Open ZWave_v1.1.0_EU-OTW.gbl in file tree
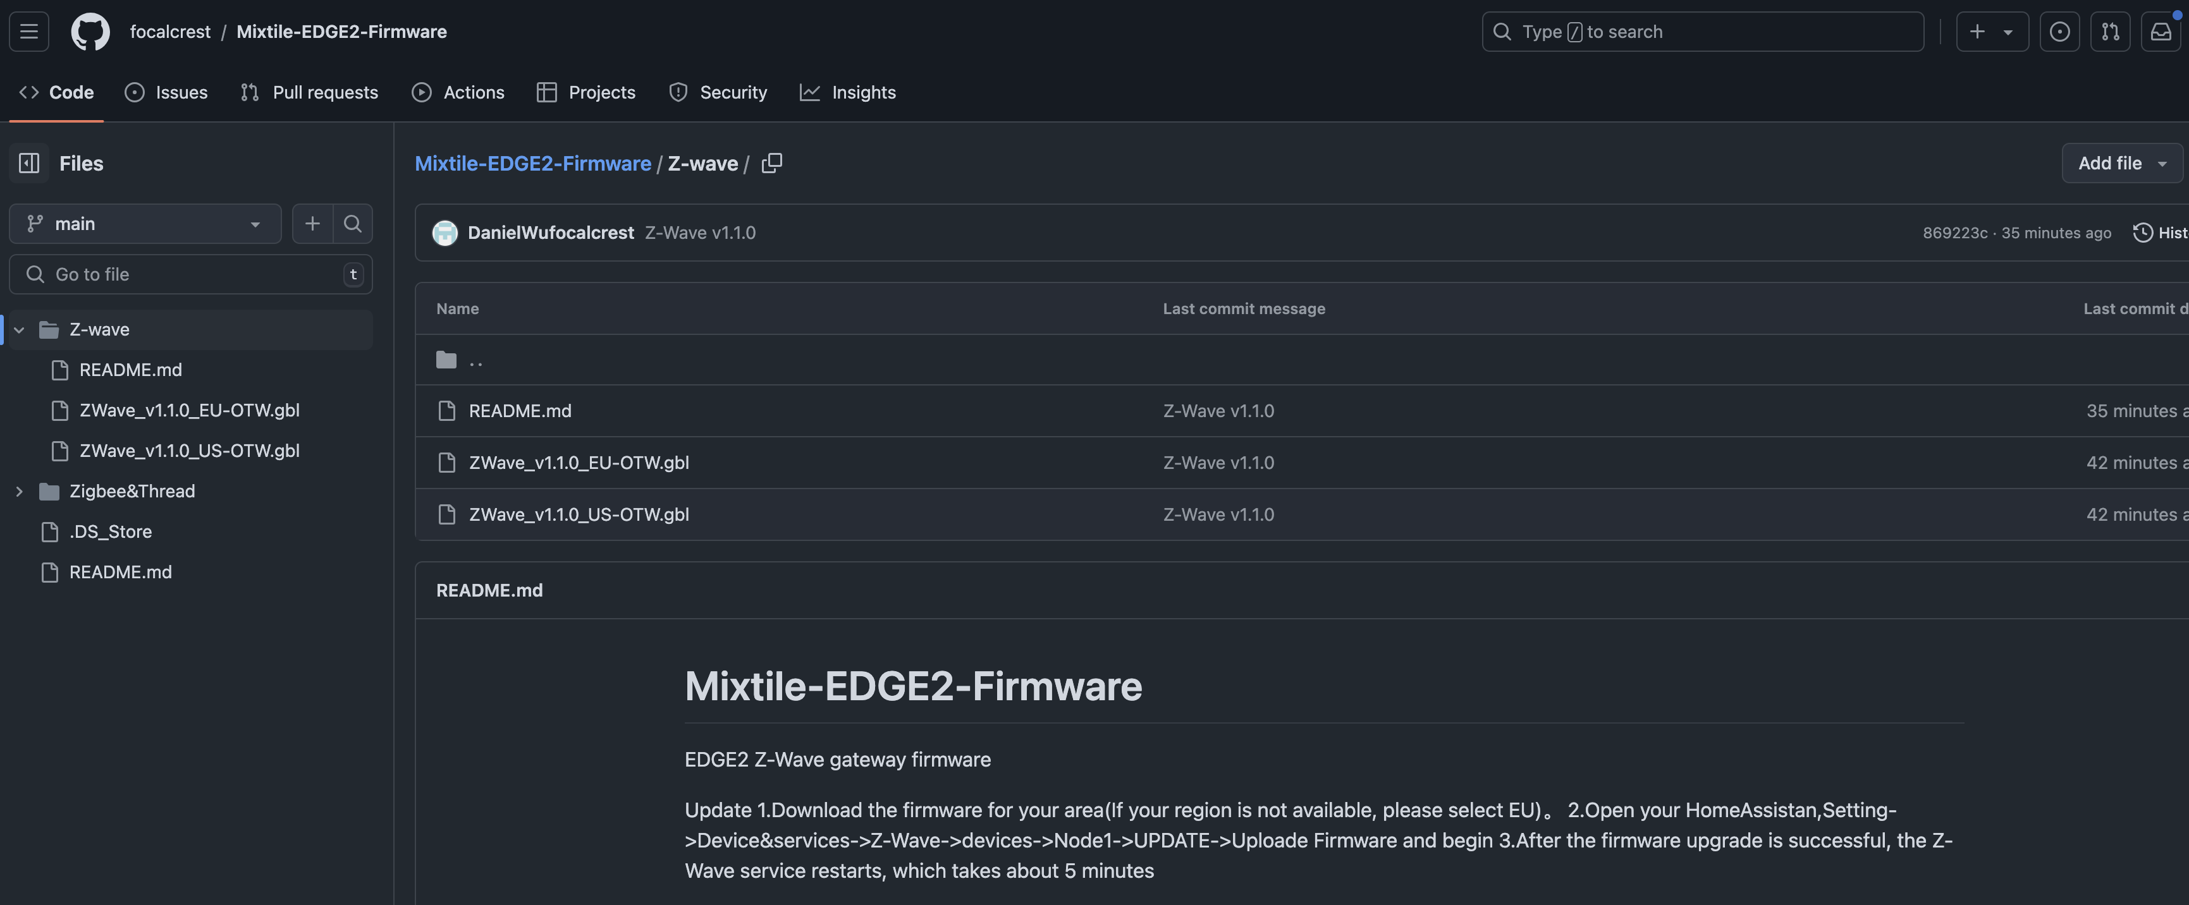This screenshot has height=905, width=2189. (x=188, y=411)
